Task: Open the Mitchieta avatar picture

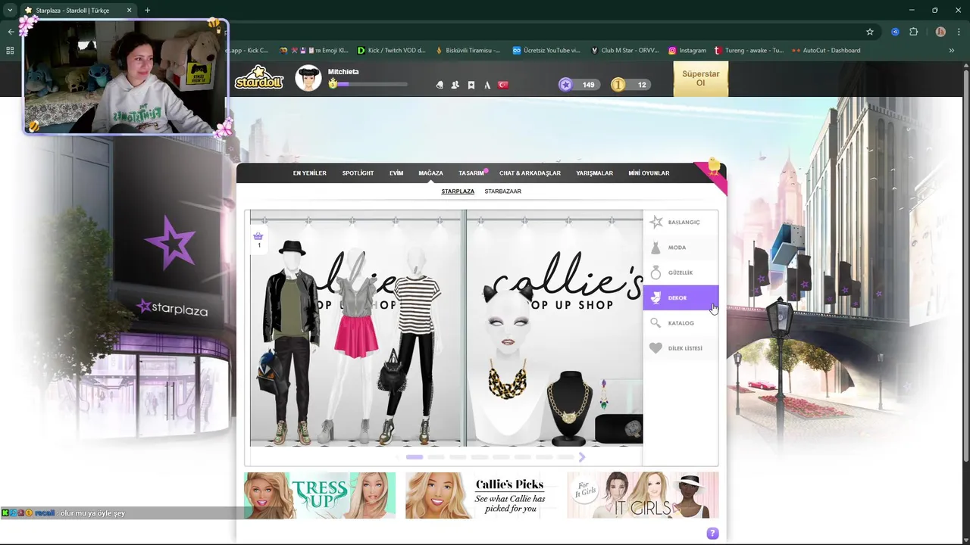Action: [x=308, y=78]
